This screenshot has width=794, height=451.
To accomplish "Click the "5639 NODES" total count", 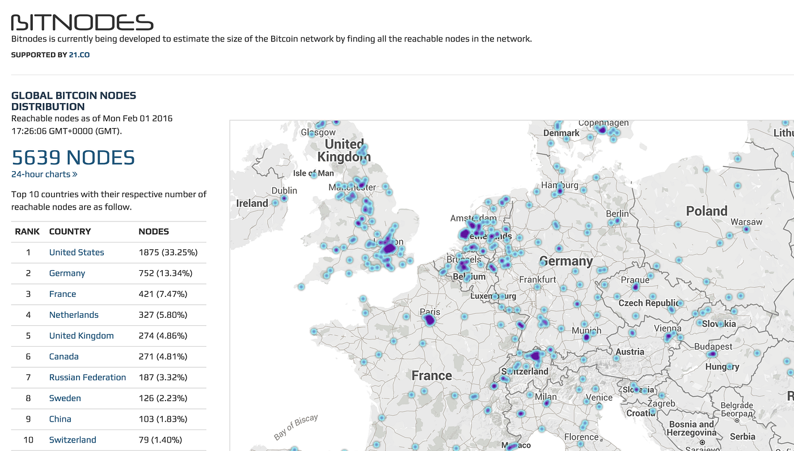I will [73, 158].
